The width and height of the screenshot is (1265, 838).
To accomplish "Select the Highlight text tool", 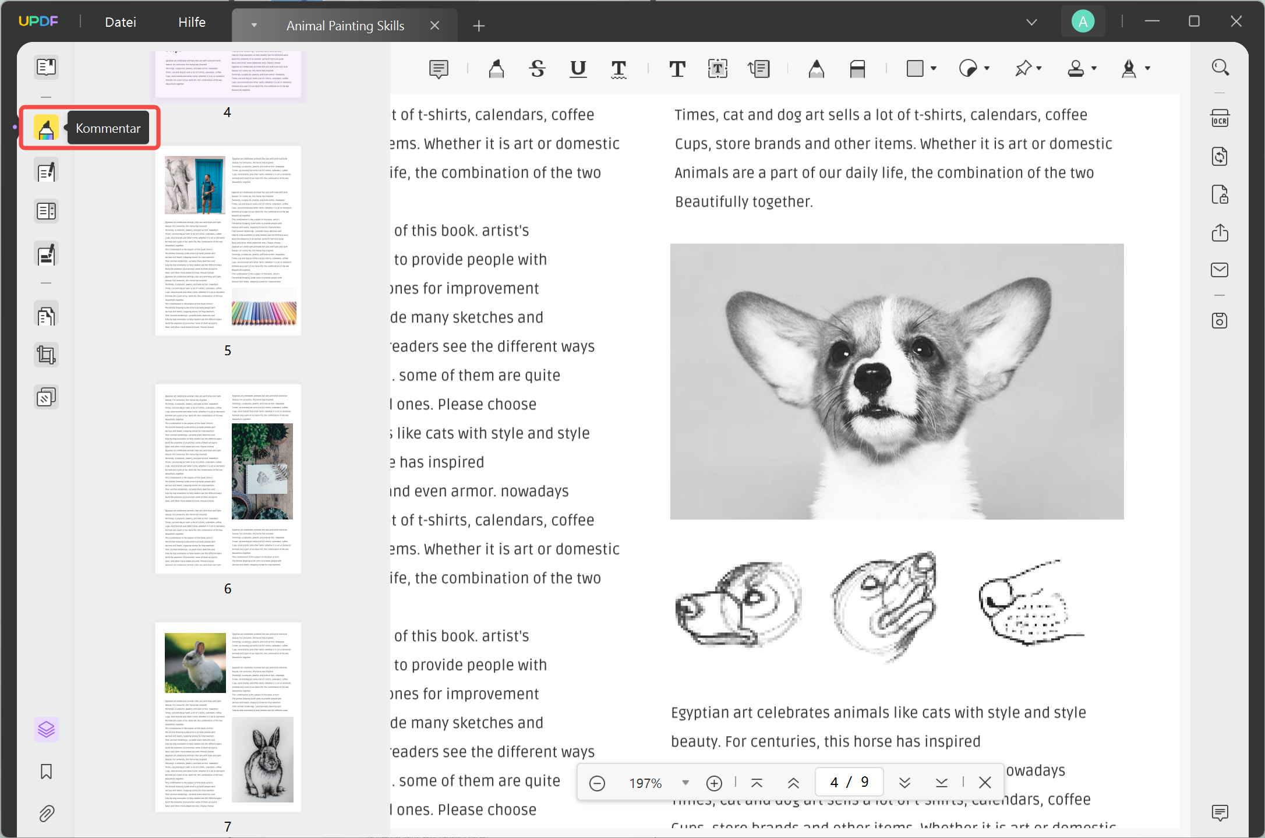I will 496,69.
